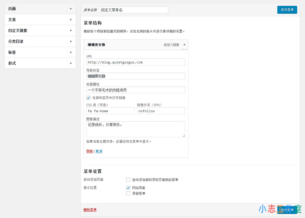Click the 菜单设置 heading
Viewport: 305px width, 218px height.
93,171
